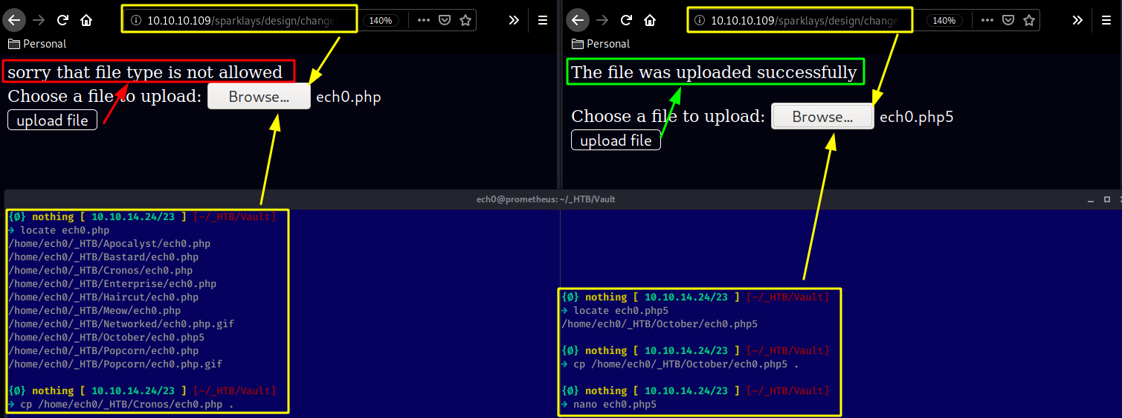Open home in the ech0.php upload browser
The height and width of the screenshot is (418, 1122).
[x=86, y=21]
